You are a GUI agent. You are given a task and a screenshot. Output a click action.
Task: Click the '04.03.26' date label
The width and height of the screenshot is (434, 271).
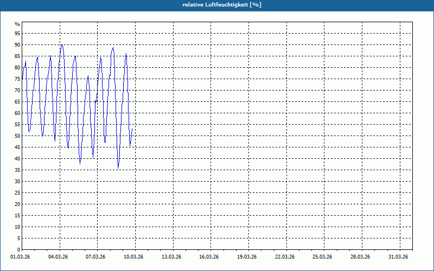58,257
